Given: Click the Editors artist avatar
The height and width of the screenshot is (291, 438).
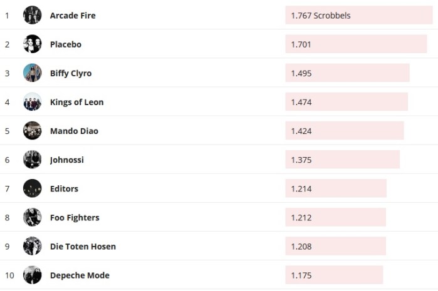Looking at the screenshot, I should point(32,188).
